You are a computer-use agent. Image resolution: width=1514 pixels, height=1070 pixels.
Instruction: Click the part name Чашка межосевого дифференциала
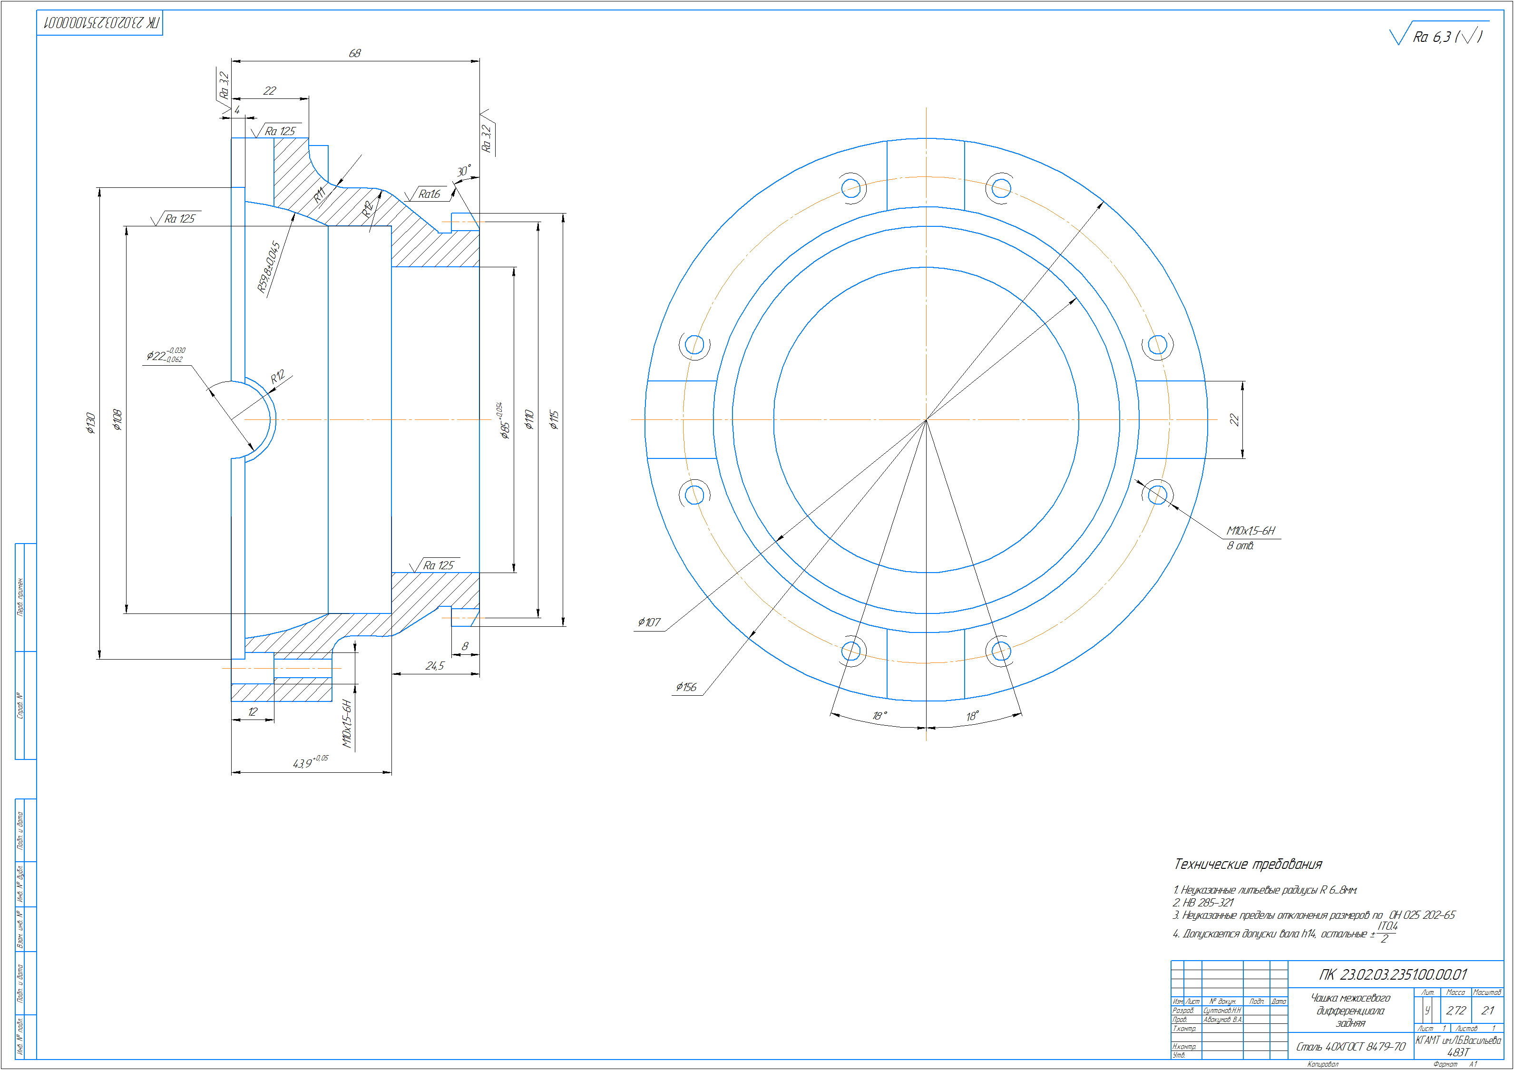pyautogui.click(x=1350, y=1010)
